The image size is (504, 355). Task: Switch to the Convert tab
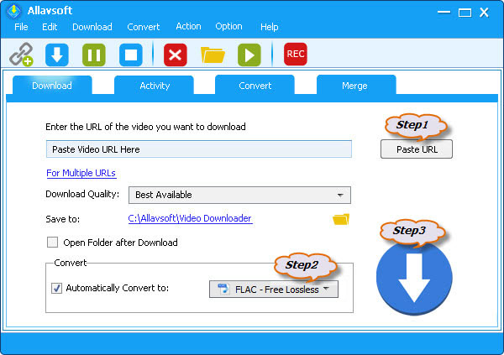coord(255,86)
